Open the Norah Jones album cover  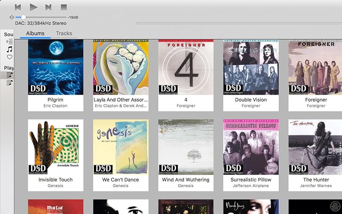251,207
